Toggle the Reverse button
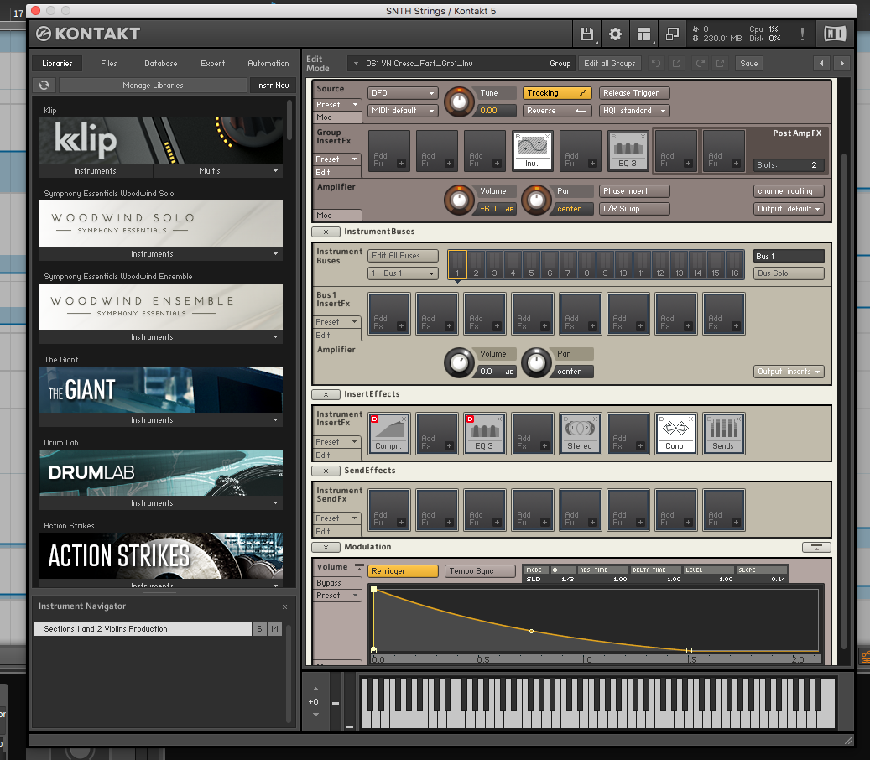 557,111
